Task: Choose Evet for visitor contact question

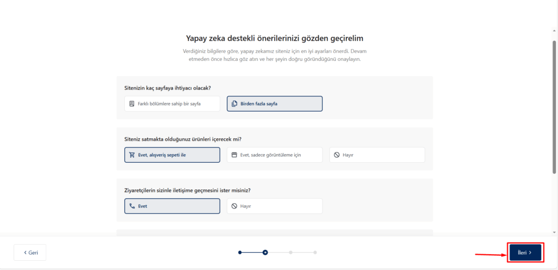Action: point(172,206)
